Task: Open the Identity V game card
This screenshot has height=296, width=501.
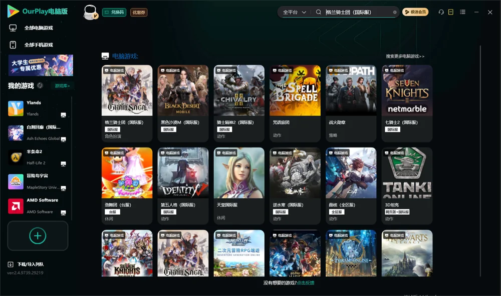Action: click(183, 186)
